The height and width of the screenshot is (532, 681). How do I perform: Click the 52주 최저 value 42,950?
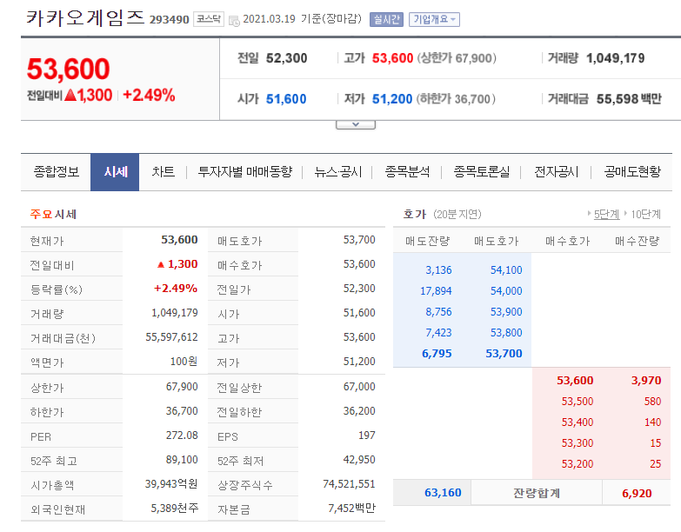tap(359, 460)
